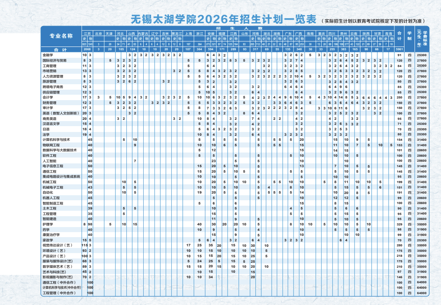The image size is (441, 305).
Task: Select the 集成电路设计与集成系统 major row
Action: tap(235, 177)
